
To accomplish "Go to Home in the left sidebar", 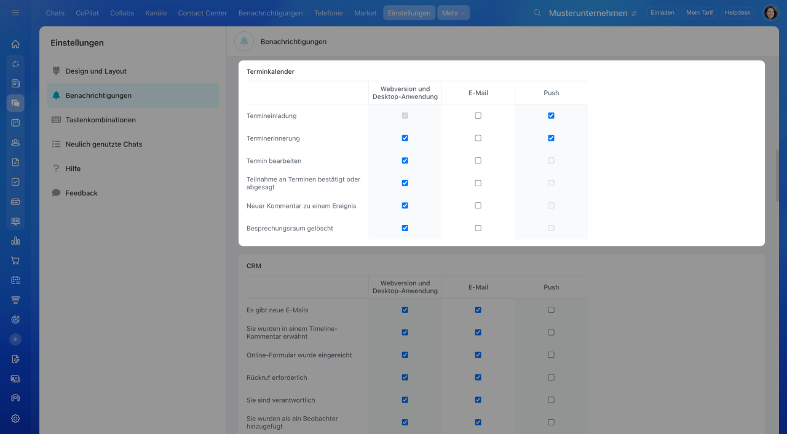I will 15,44.
